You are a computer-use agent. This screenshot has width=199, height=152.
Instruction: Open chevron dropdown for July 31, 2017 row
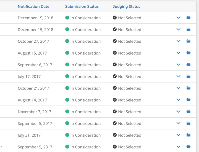click(178, 135)
